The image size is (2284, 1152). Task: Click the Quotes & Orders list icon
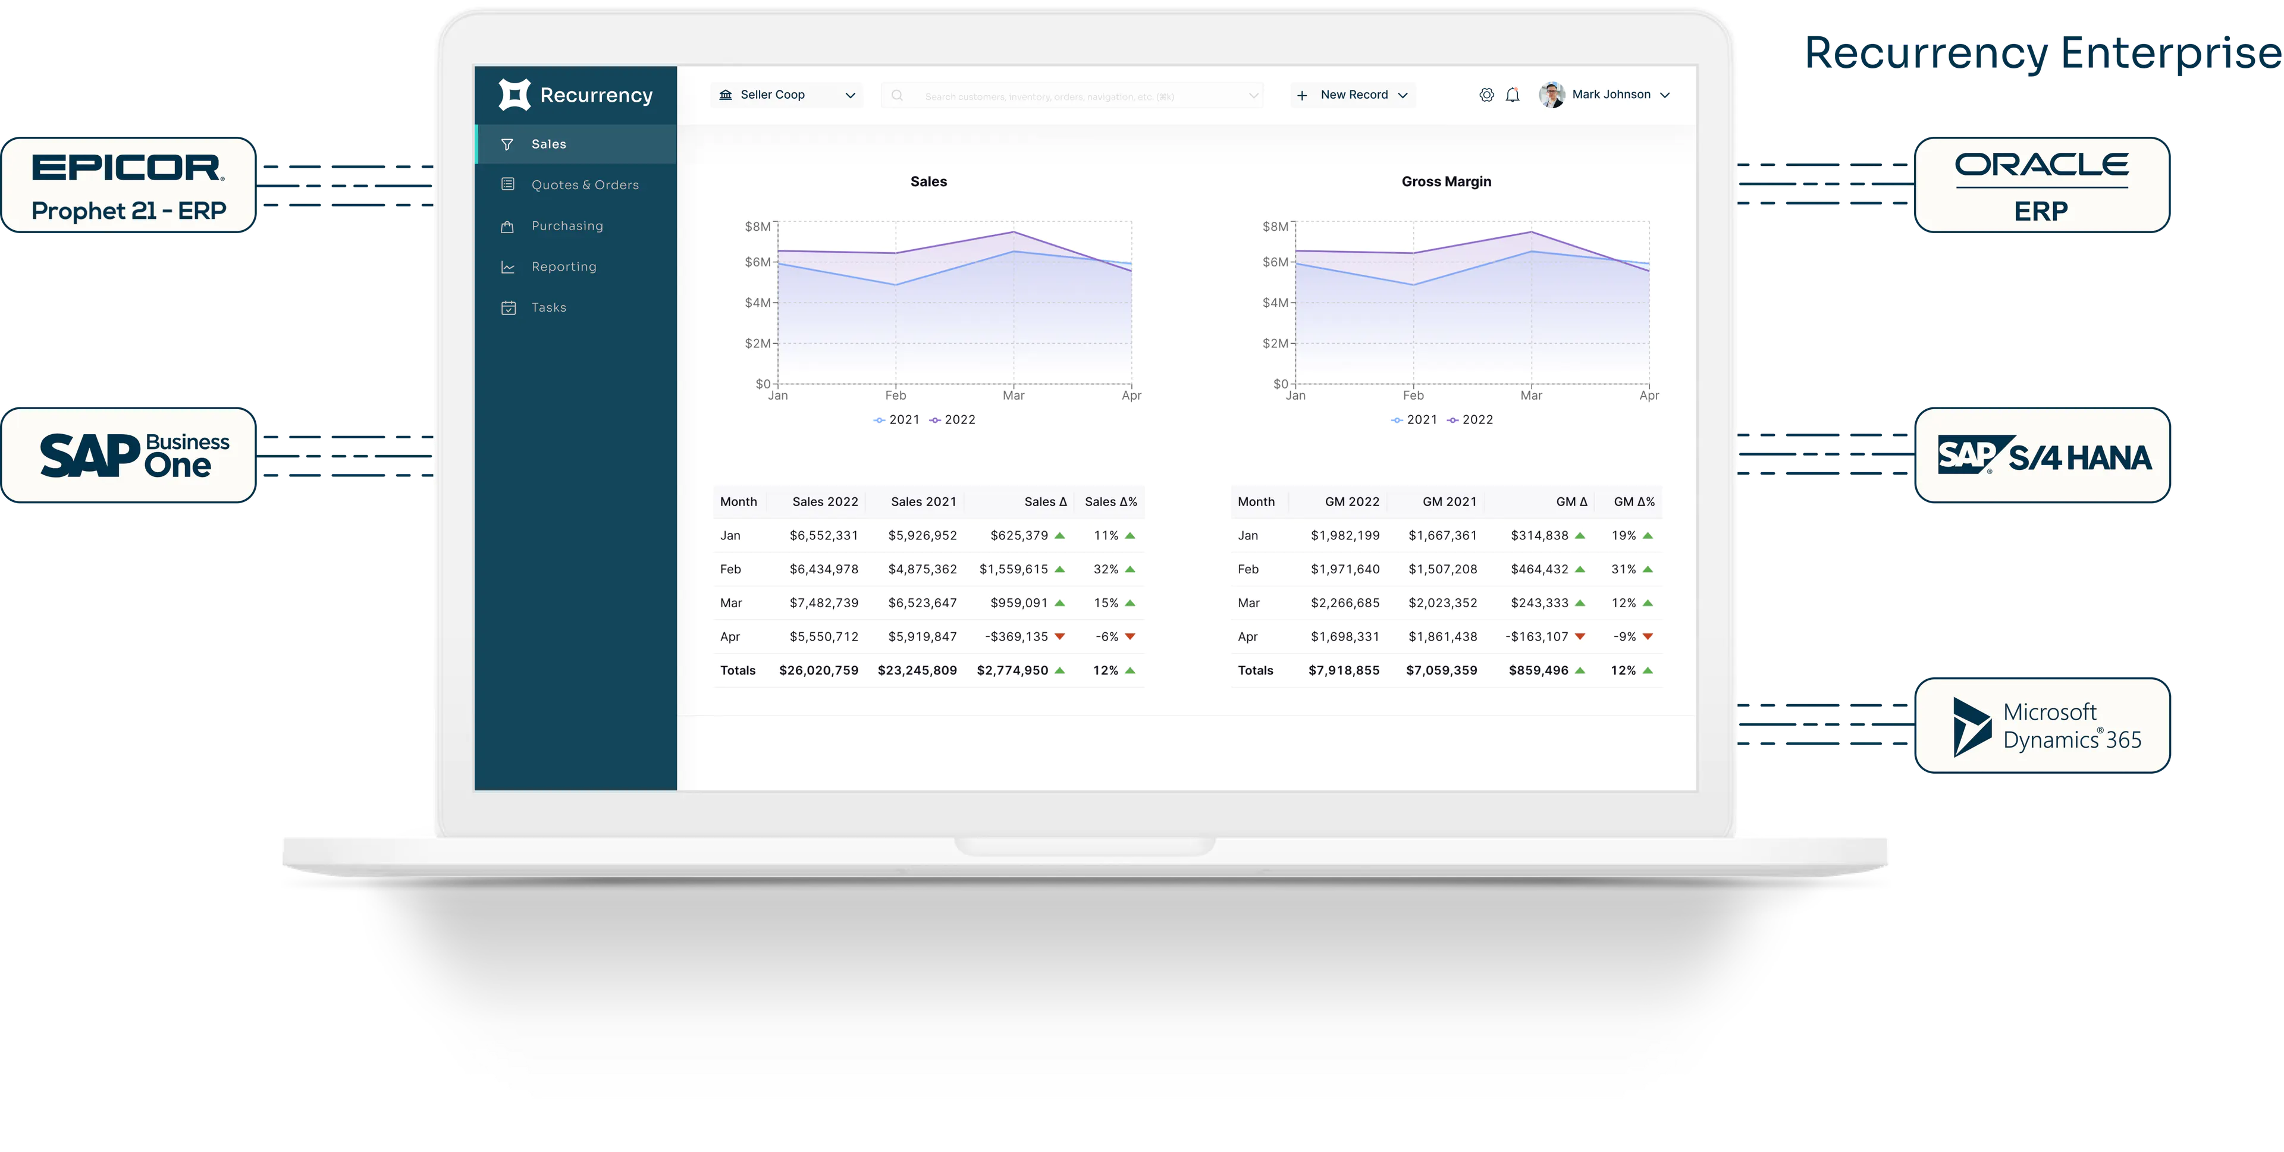pos(508,184)
